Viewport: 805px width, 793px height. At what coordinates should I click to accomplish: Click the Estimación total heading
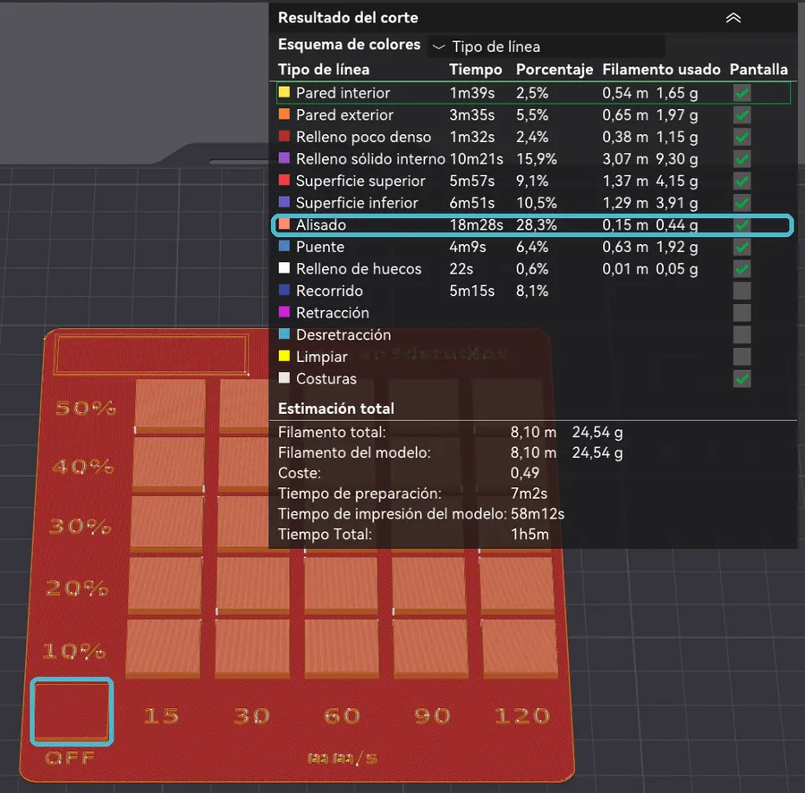[336, 409]
